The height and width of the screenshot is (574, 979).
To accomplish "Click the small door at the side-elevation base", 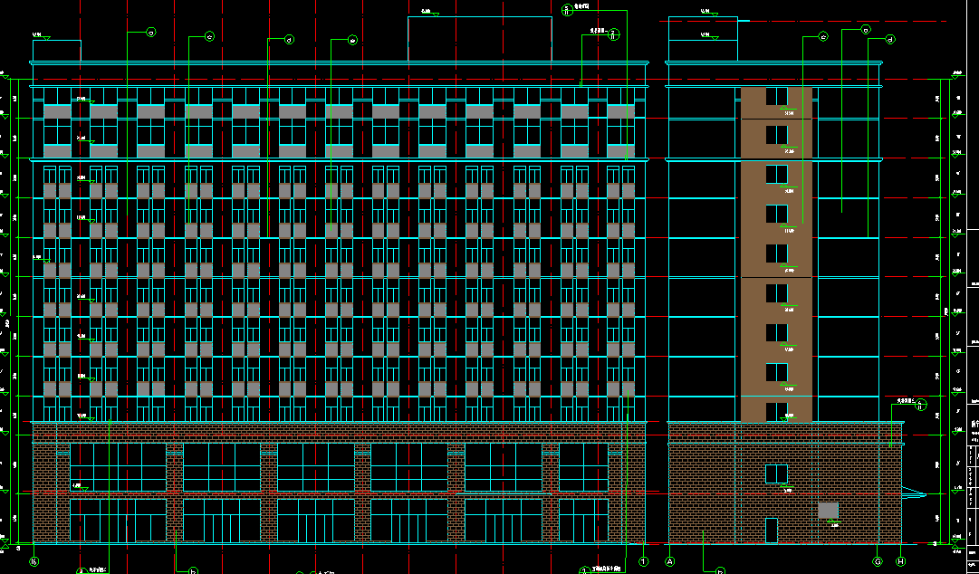I will coord(772,531).
